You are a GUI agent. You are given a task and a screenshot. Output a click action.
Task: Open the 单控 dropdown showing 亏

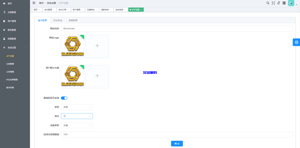click(77, 116)
